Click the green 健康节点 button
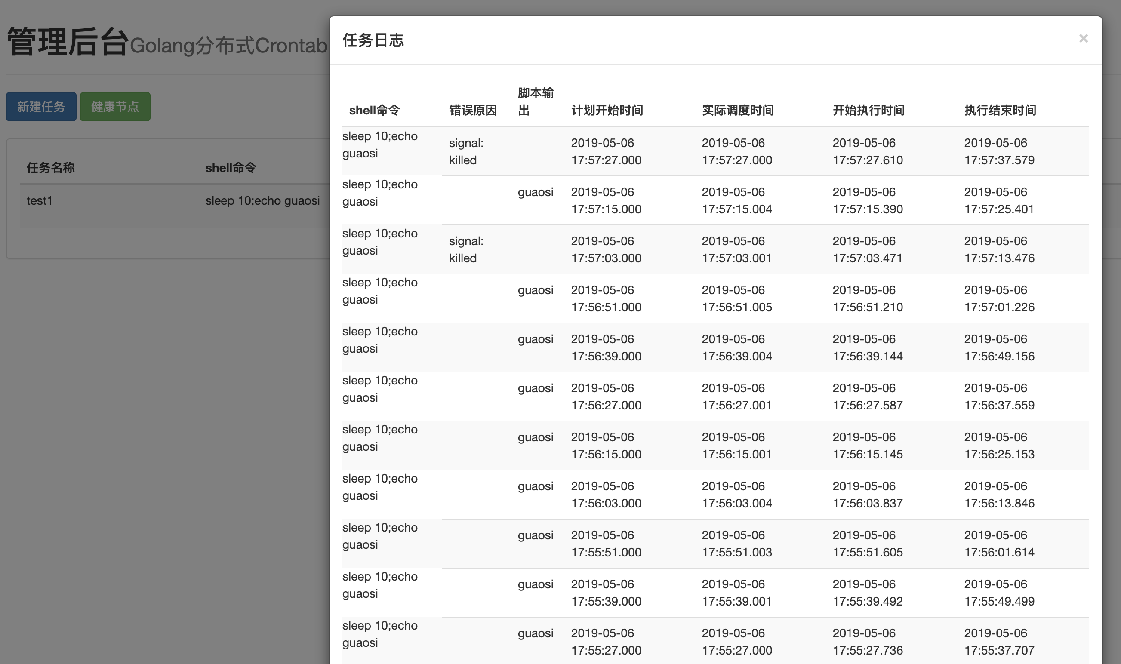The image size is (1121, 664). click(115, 107)
